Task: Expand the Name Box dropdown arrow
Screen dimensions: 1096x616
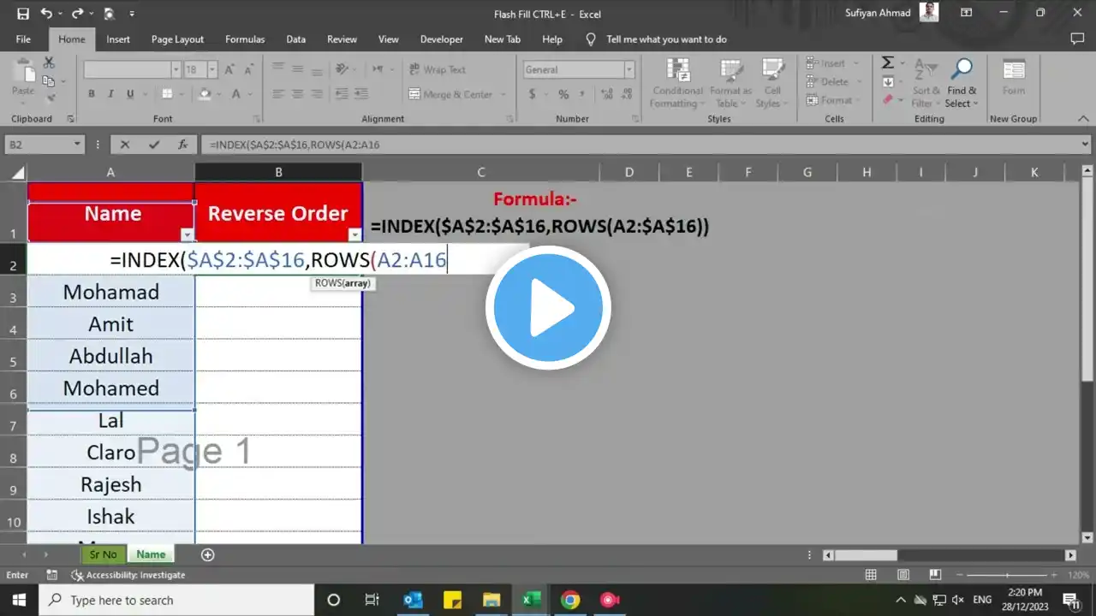Action: [77, 145]
